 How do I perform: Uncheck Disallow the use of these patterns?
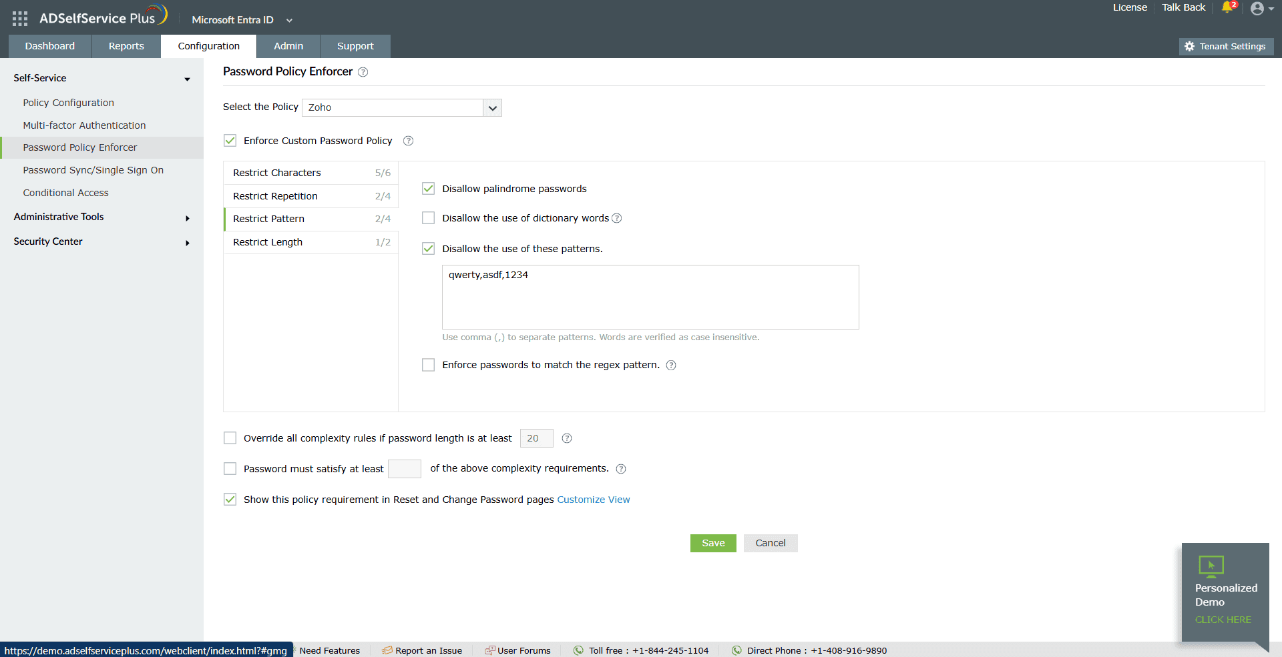429,249
